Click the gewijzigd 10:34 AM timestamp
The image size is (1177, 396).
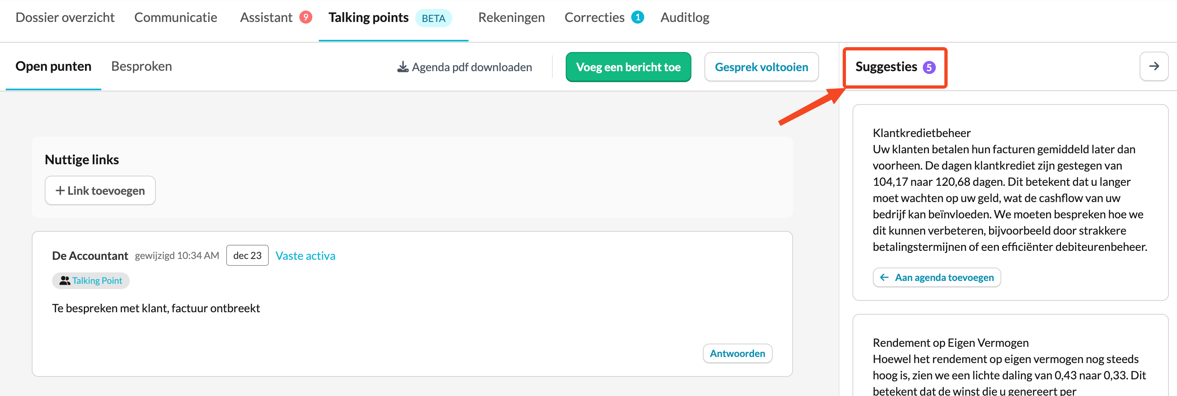point(177,256)
